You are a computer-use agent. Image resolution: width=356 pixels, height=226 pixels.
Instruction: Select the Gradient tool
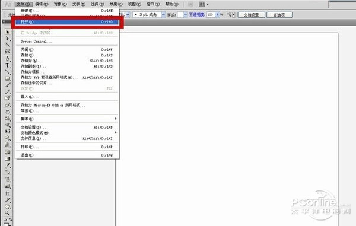tap(7, 158)
